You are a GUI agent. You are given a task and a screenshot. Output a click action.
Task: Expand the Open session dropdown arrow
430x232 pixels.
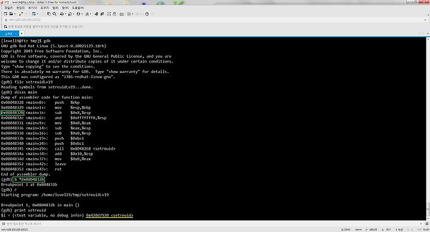tap(15, 14)
